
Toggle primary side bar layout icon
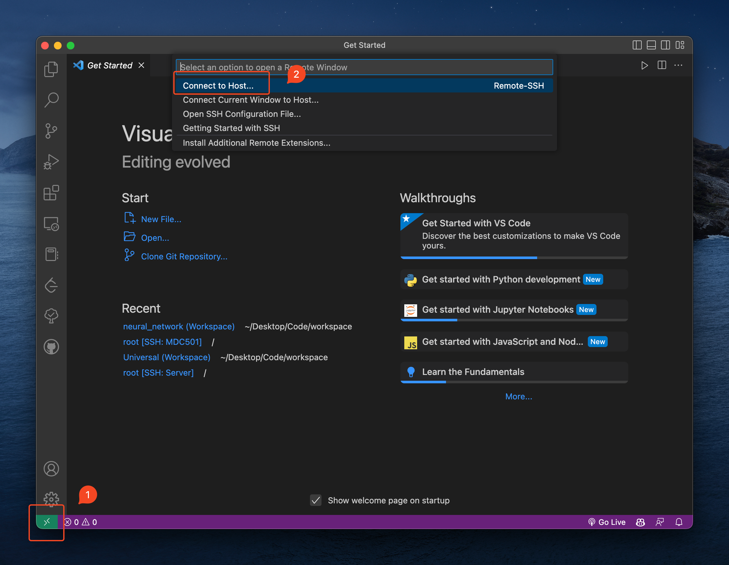tap(637, 45)
